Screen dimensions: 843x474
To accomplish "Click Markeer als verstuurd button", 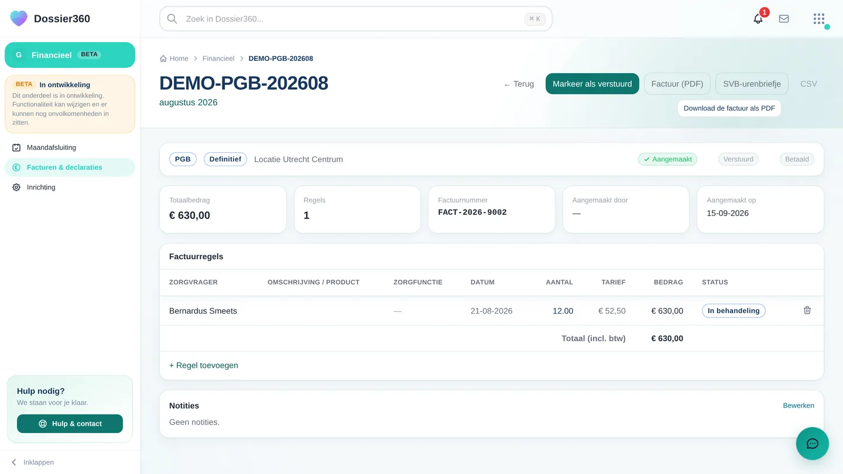I will 592,84.
